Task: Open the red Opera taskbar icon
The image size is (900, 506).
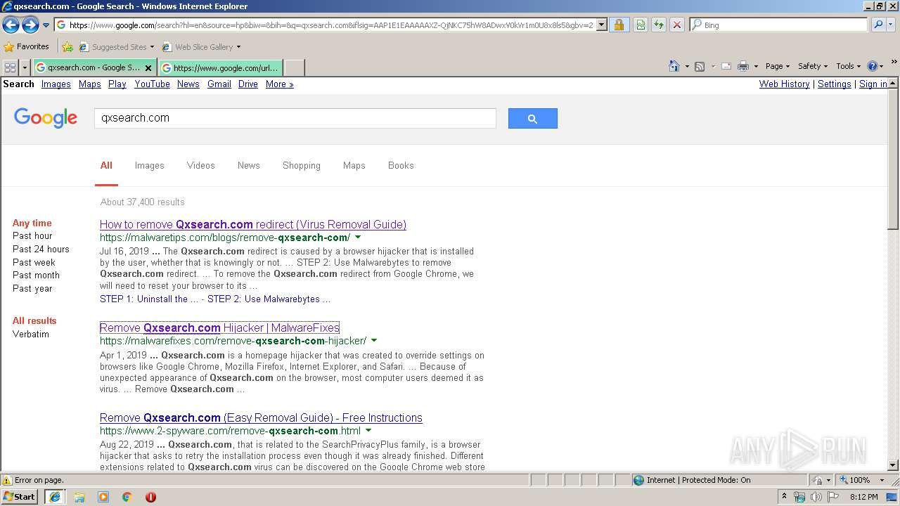Action: pyautogui.click(x=150, y=497)
